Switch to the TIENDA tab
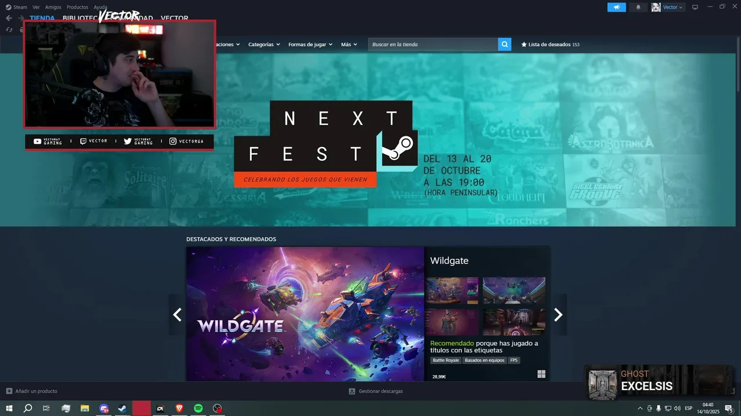 [x=42, y=18]
